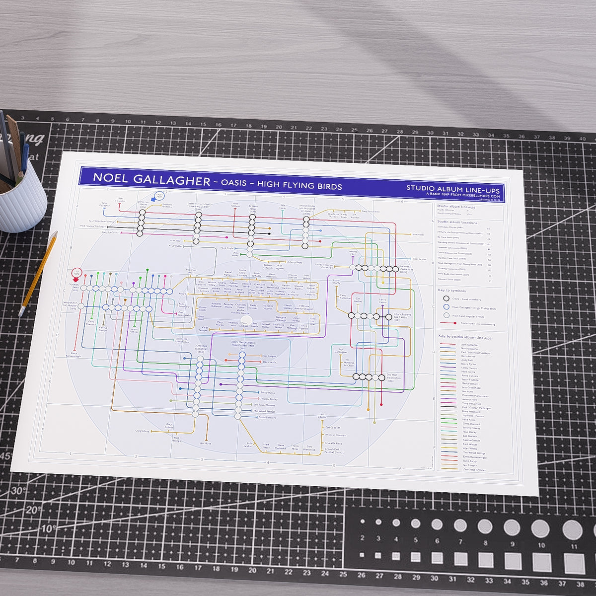
Task: Click the 'Crouch End Festival Chorus' map label
Action: 334,451
